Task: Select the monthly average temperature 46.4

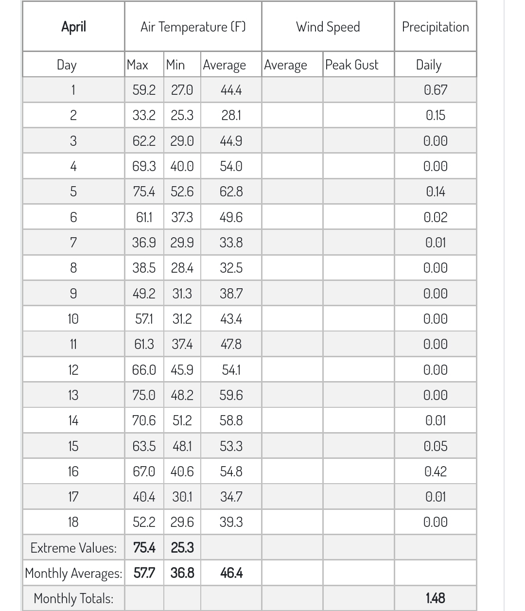Action: (x=231, y=573)
